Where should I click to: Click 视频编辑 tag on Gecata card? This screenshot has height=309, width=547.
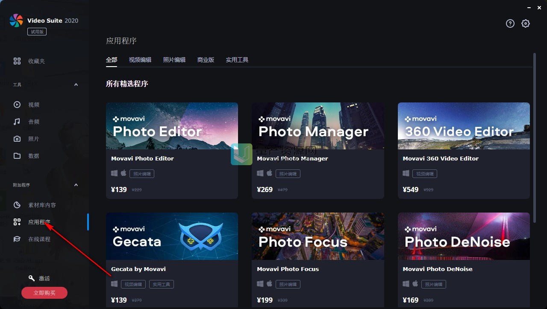[x=133, y=284]
